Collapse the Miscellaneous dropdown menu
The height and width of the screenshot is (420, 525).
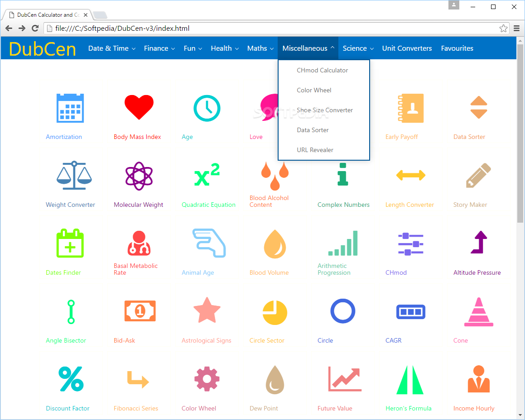click(308, 48)
